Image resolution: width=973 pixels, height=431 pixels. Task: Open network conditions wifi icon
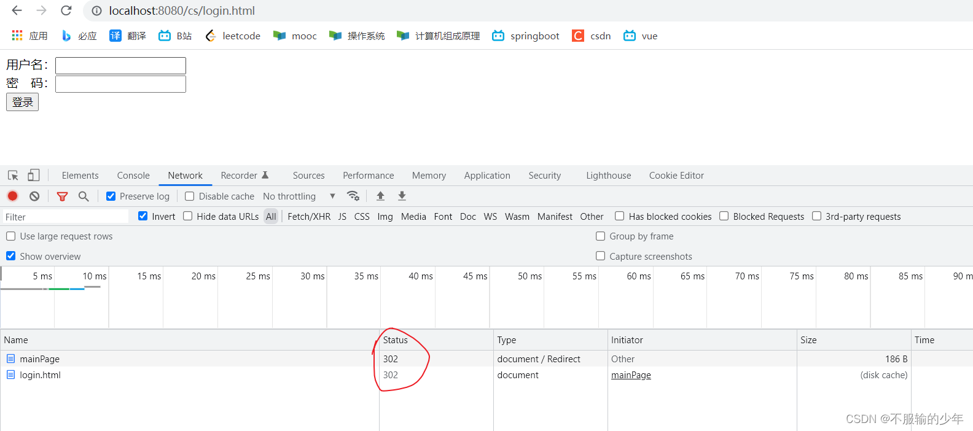353,196
